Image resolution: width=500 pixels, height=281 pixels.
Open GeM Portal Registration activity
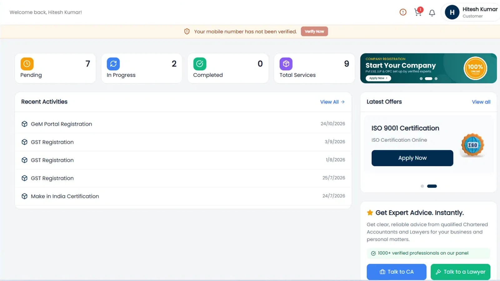183,124
